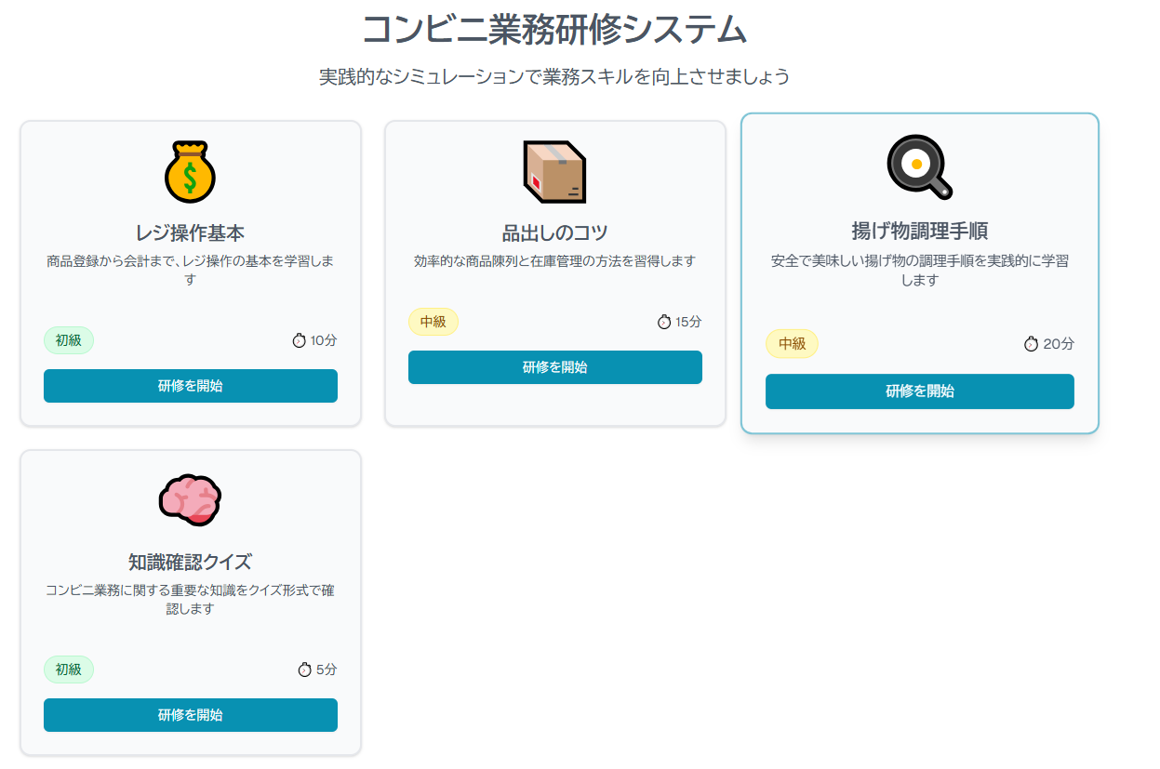Screen dimensions: 1160x769
Task: Click the frying pan icon
Action: tap(919, 166)
